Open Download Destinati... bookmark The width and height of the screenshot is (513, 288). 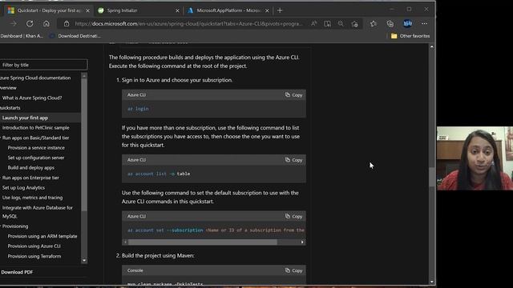(x=75, y=36)
